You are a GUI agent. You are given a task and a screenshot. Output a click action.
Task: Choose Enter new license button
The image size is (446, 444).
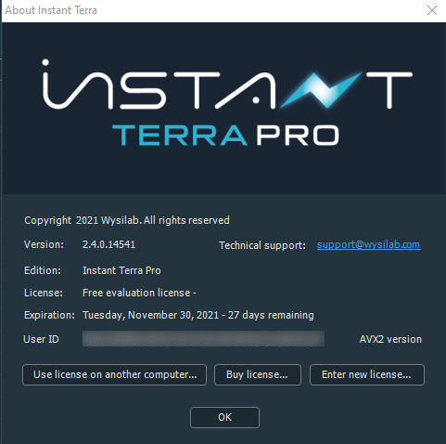pyautogui.click(x=367, y=374)
